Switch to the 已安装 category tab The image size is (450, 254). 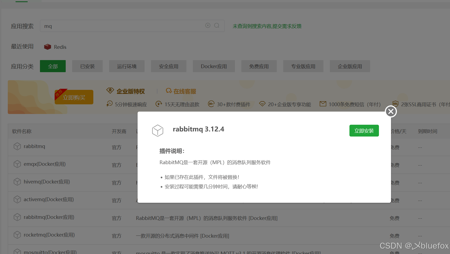pyautogui.click(x=87, y=66)
